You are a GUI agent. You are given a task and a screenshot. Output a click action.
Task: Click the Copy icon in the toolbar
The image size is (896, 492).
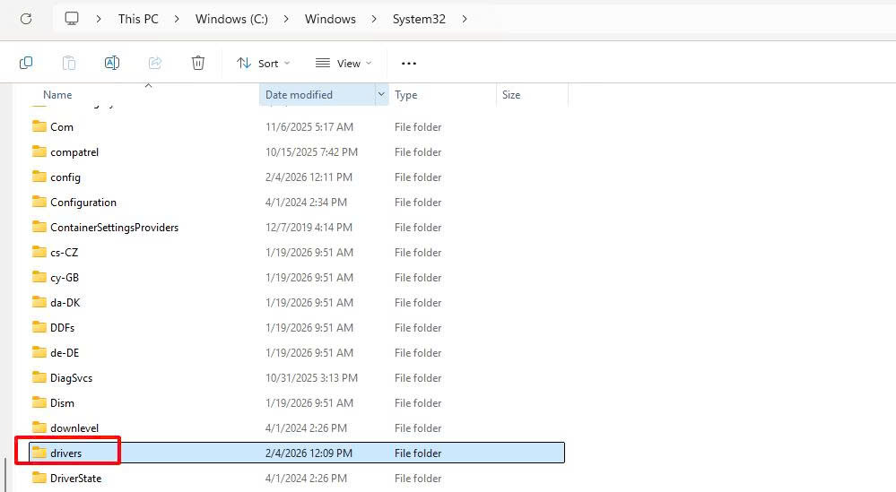[x=26, y=63]
